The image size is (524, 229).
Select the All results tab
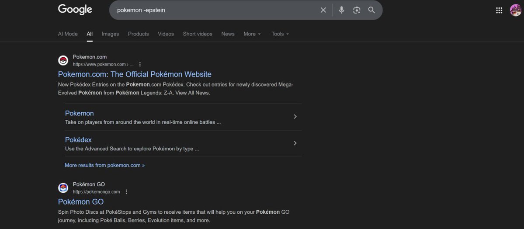pos(90,34)
